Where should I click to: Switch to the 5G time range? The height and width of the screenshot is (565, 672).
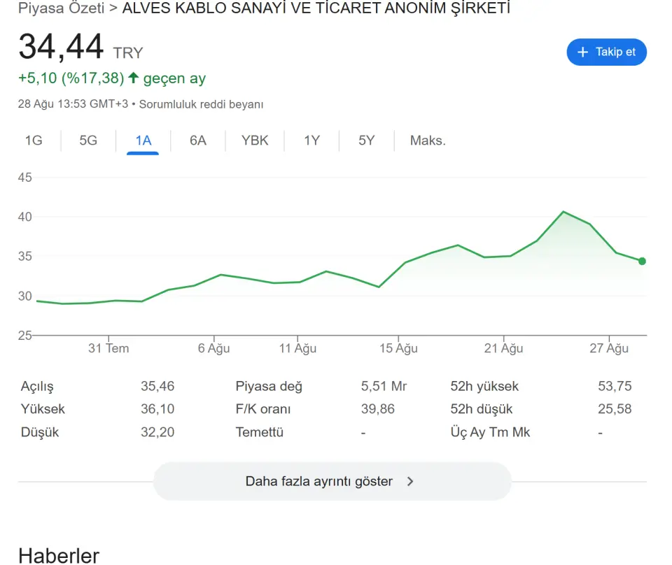point(88,141)
